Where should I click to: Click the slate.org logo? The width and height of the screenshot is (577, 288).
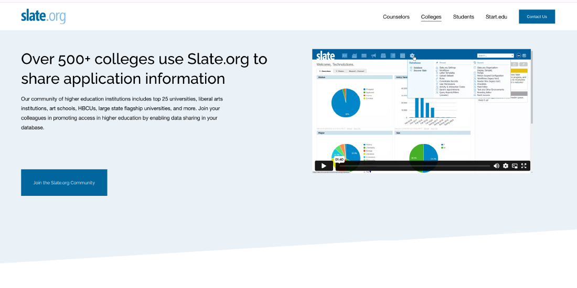[x=44, y=16]
